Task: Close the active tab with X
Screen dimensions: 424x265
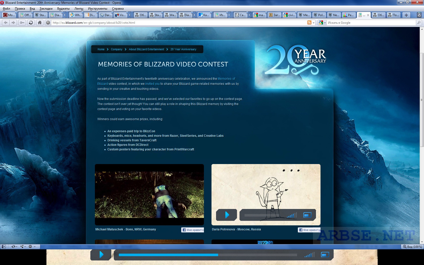Action: 368,15
